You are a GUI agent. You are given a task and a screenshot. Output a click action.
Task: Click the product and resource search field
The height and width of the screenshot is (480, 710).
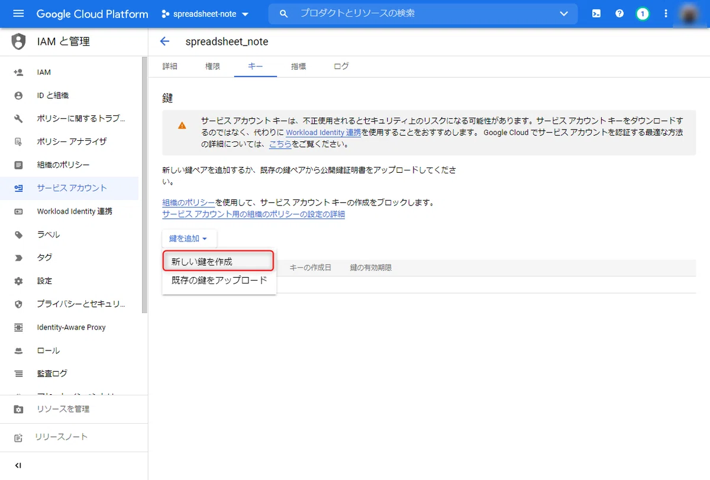point(423,14)
